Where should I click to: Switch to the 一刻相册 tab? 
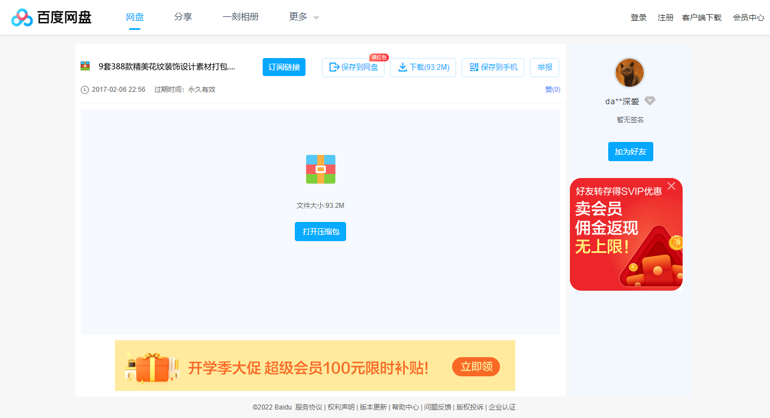(x=241, y=17)
